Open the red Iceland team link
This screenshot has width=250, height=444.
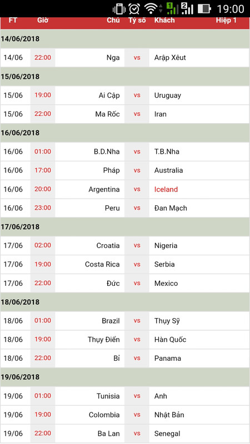(166, 189)
